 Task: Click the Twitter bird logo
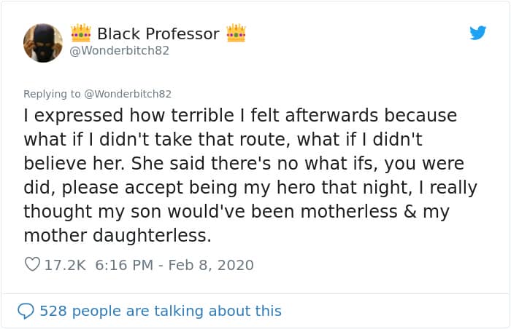(478, 33)
